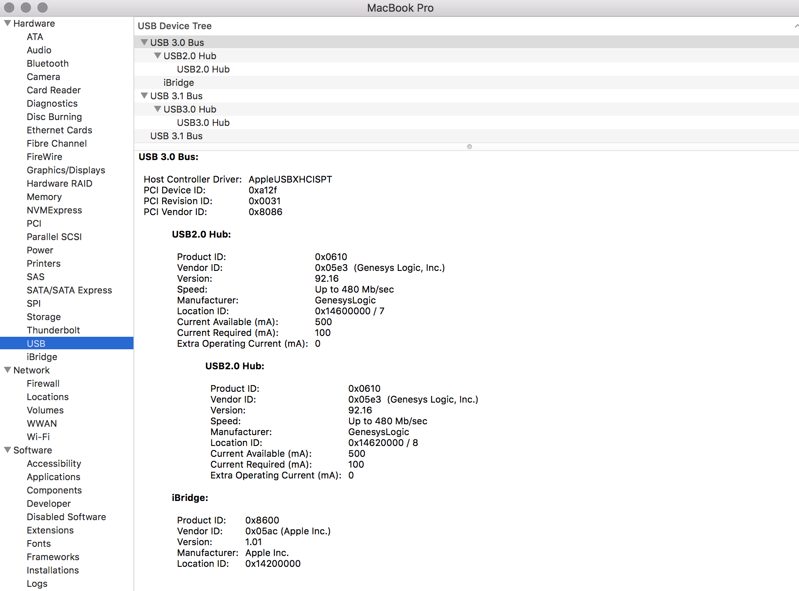Select Volumes under Network
Image resolution: width=799 pixels, height=591 pixels.
pos(45,410)
